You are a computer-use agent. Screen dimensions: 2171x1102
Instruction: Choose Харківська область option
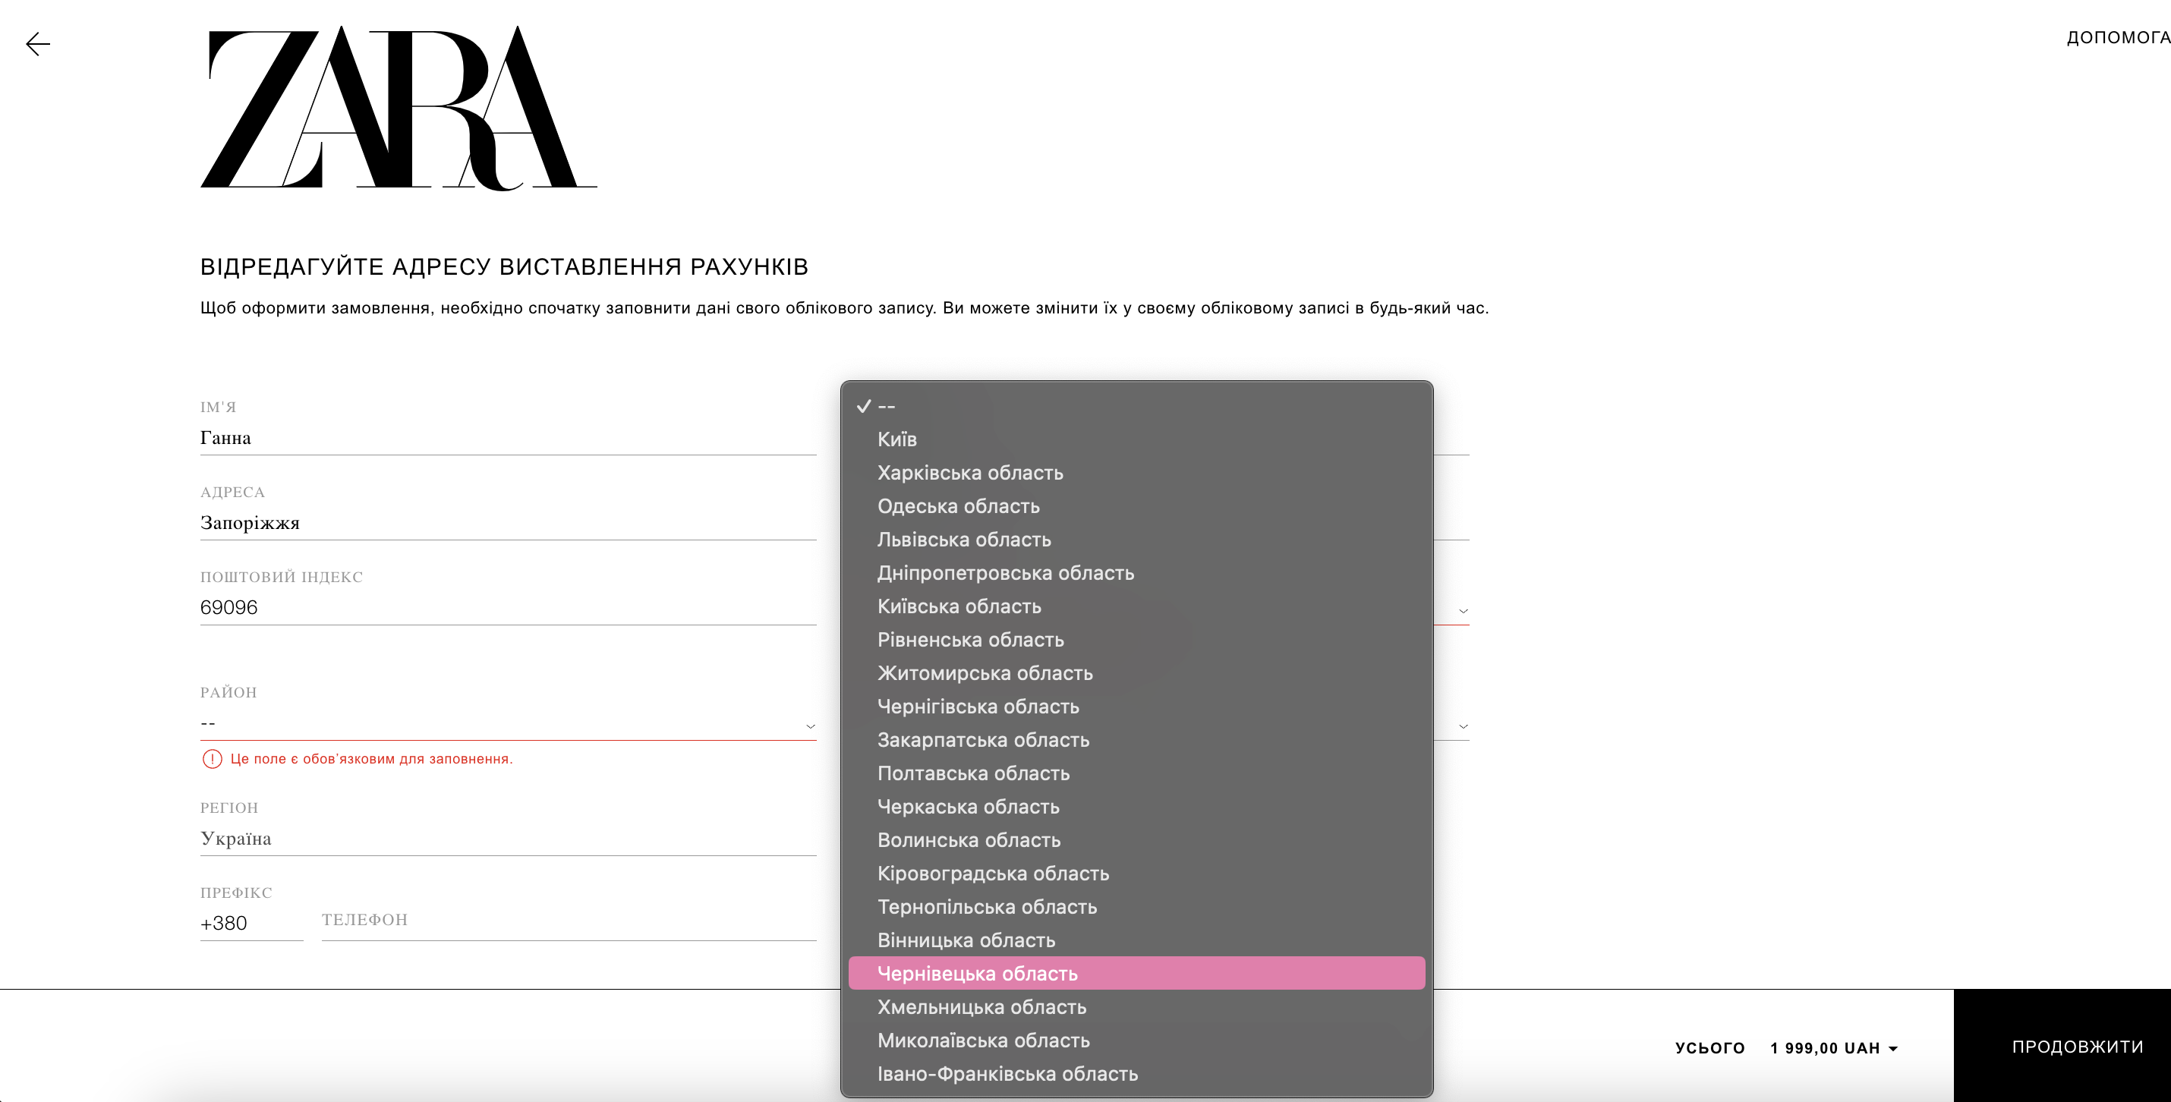click(x=970, y=474)
